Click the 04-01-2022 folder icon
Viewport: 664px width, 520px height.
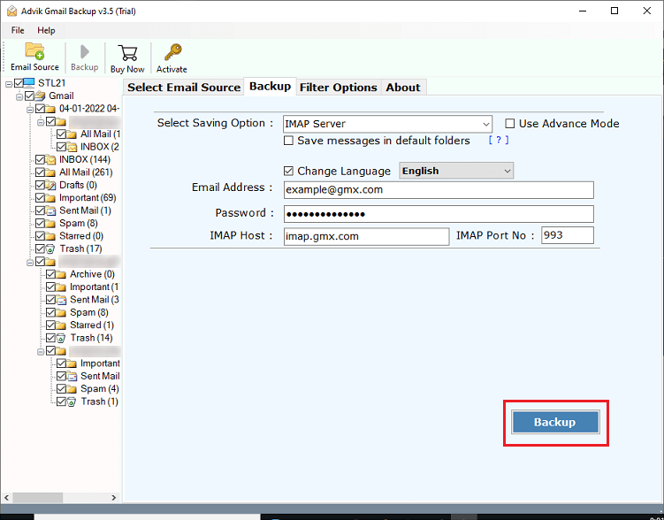pos(50,109)
